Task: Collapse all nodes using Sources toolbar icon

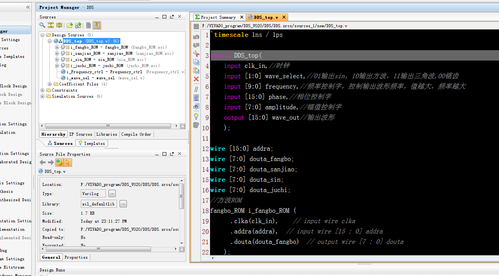Action: pyautogui.click(x=51, y=25)
